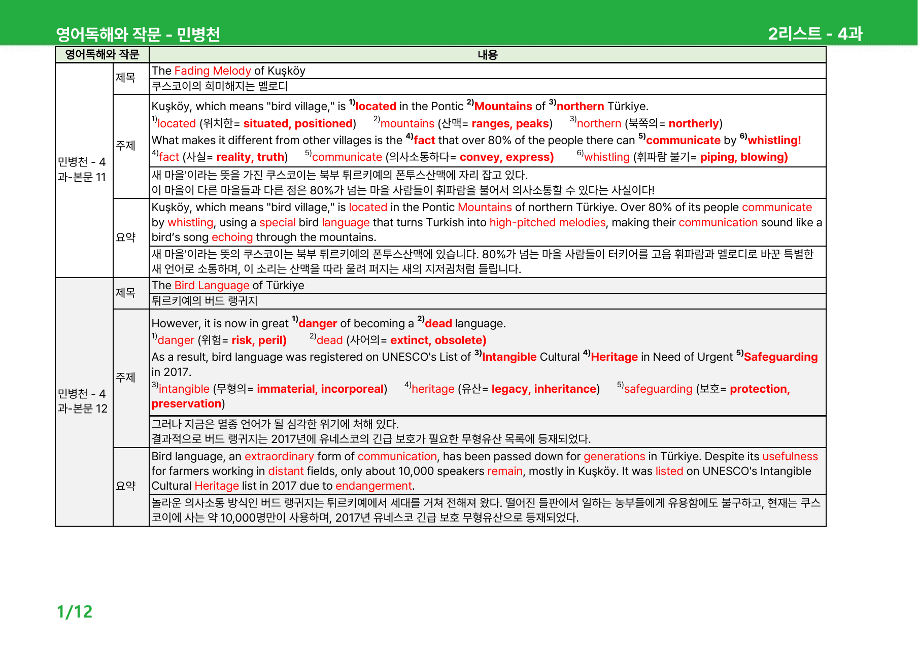The height and width of the screenshot is (649, 918).
Task: Select the first 요약 cell label
Action: 125,237
